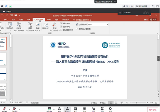Toggle Use Presenter View (使用演示者视图) checkbox

[77, 29]
